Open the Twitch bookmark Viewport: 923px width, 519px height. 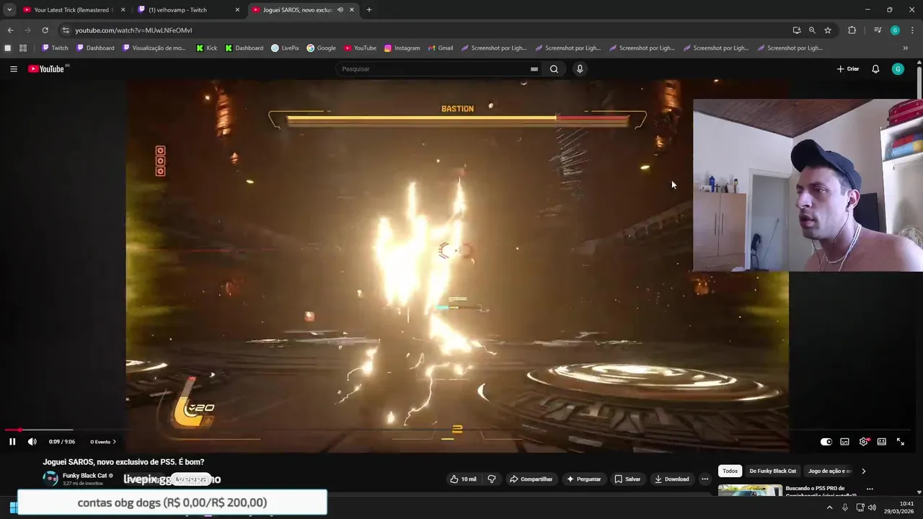[x=55, y=48]
